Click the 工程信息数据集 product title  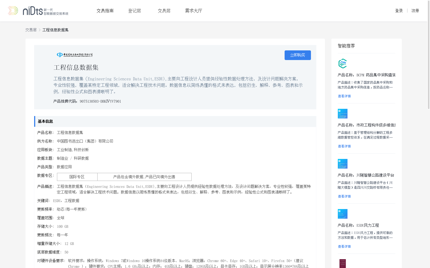[76, 68]
